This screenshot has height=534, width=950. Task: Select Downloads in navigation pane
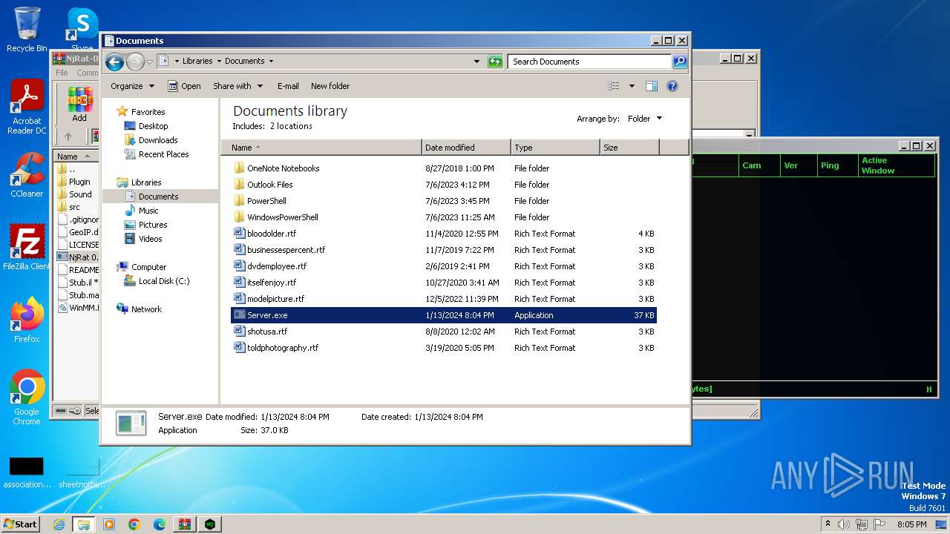(158, 140)
